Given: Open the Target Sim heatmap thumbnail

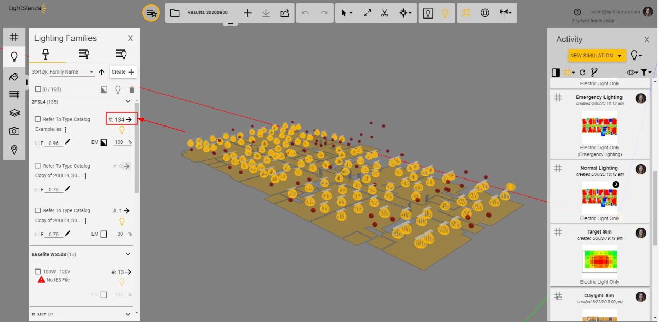Looking at the screenshot, I should coord(599,261).
